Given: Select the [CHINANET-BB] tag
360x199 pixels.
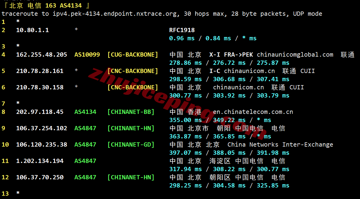Looking at the screenshot, I should pos(131,112).
